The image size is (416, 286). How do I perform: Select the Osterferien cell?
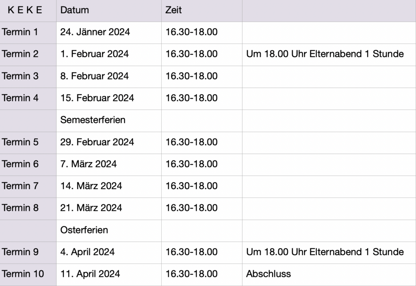(84, 230)
